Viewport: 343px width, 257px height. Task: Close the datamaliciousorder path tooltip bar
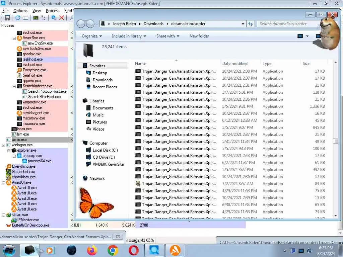[118, 237]
